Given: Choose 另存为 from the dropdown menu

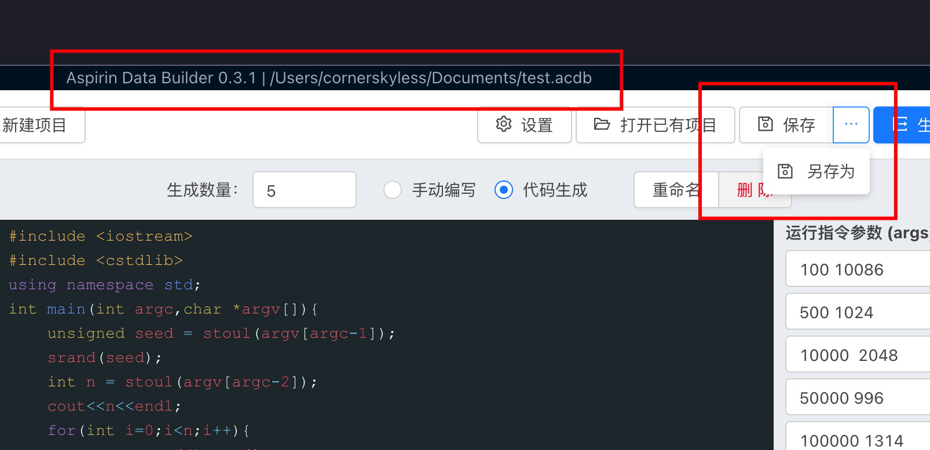Looking at the screenshot, I should [817, 171].
